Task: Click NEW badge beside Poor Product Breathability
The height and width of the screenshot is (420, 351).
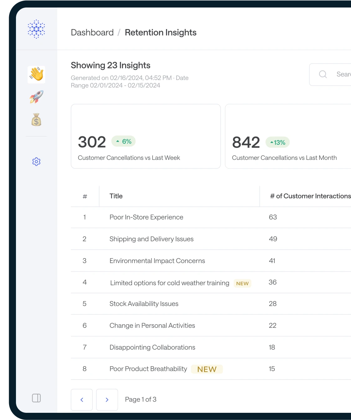Action: (x=207, y=369)
